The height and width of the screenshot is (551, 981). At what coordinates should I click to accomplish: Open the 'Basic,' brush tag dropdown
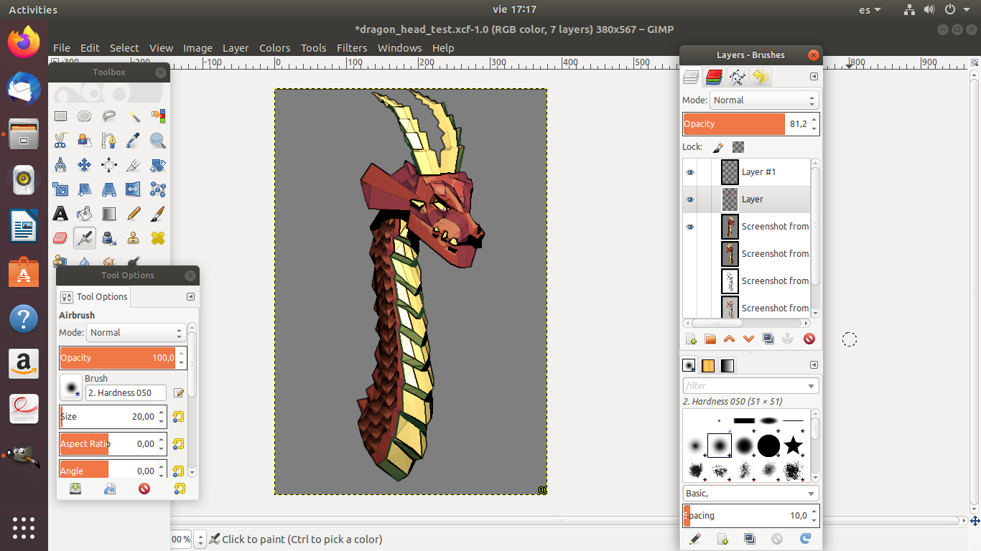[x=751, y=494]
